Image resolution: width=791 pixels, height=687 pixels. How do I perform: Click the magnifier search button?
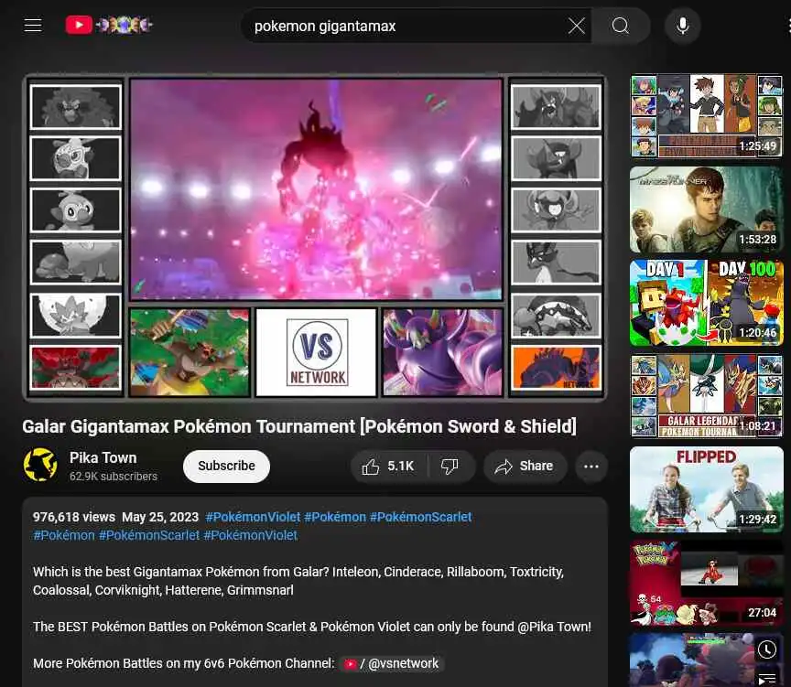point(620,26)
